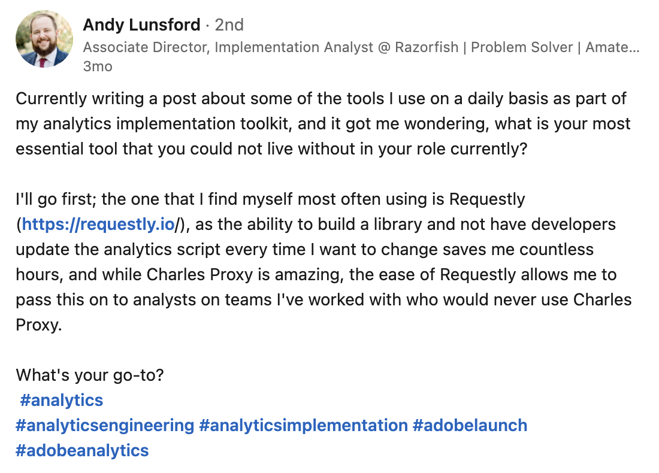Click the 3mo post timestamp
The height and width of the screenshot is (473, 659).
[98, 66]
